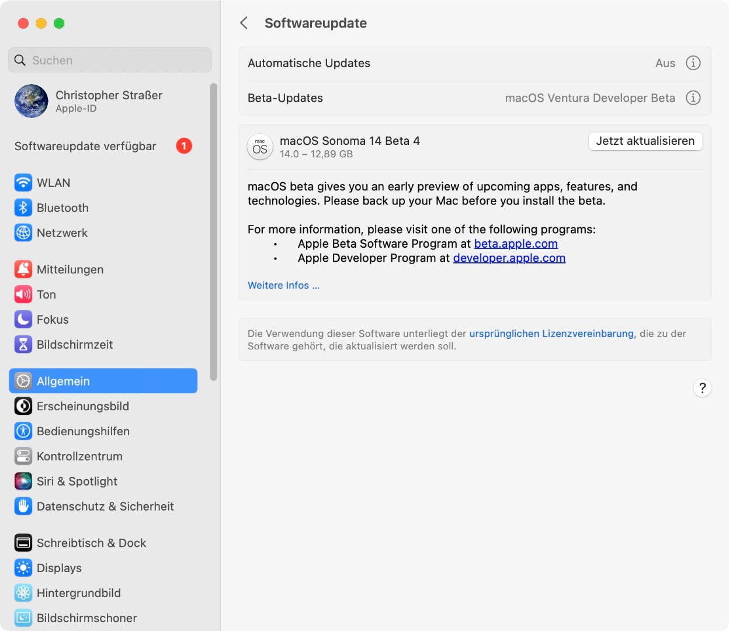Screen dimensions: 729x631
Task: Select the Bildschirmzeit hourglass icon
Action: point(23,345)
